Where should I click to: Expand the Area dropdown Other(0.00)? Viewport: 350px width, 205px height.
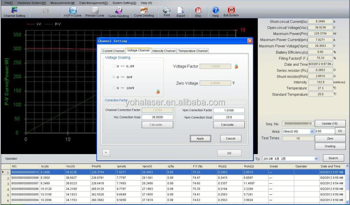[312, 131]
